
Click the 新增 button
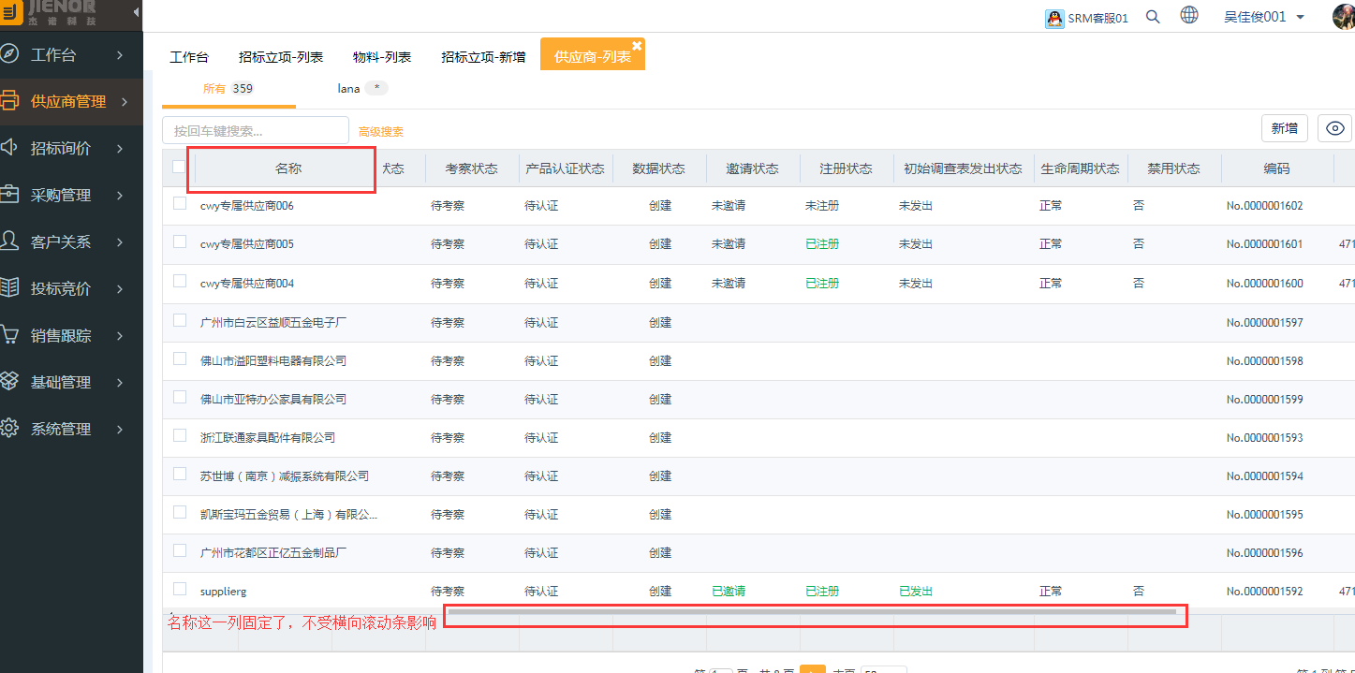tap(1285, 128)
